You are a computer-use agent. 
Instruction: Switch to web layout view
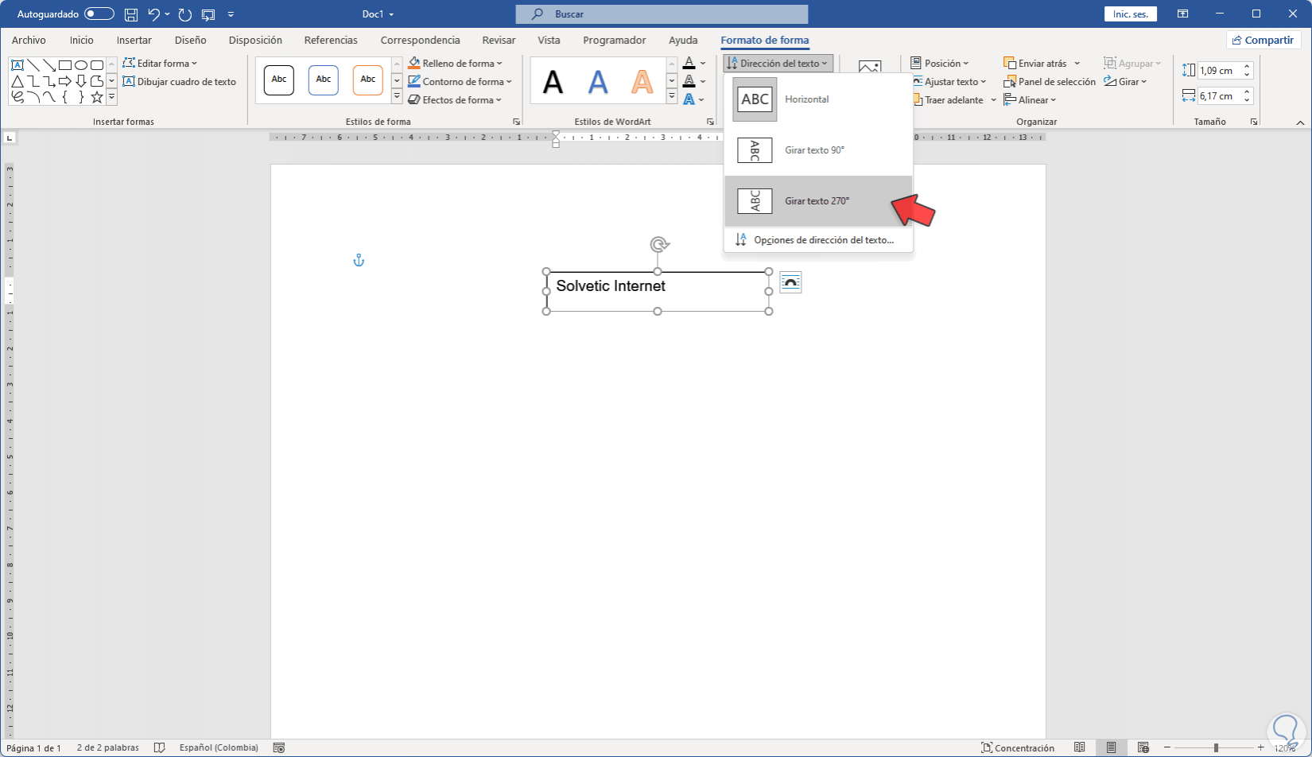pyautogui.click(x=1143, y=747)
